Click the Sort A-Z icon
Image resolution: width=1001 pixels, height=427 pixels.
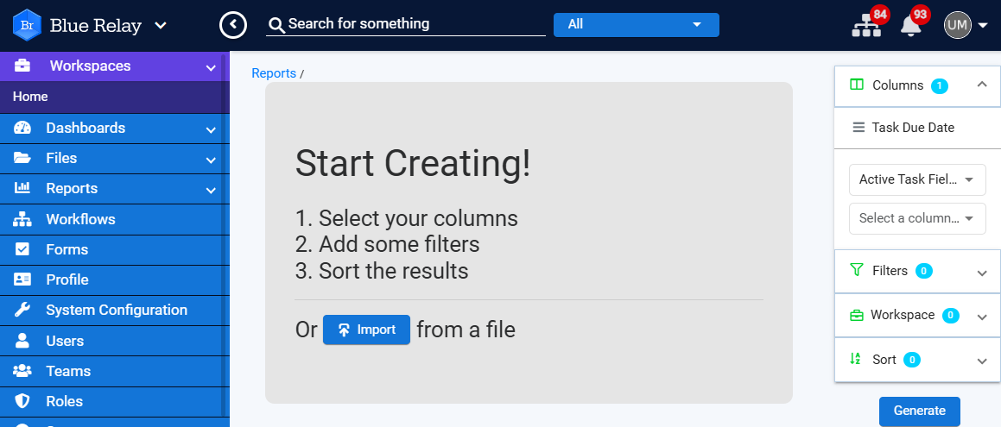pos(855,359)
